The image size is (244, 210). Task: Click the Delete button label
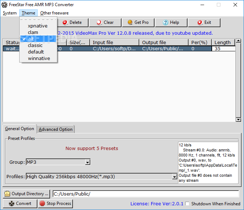point(76,22)
